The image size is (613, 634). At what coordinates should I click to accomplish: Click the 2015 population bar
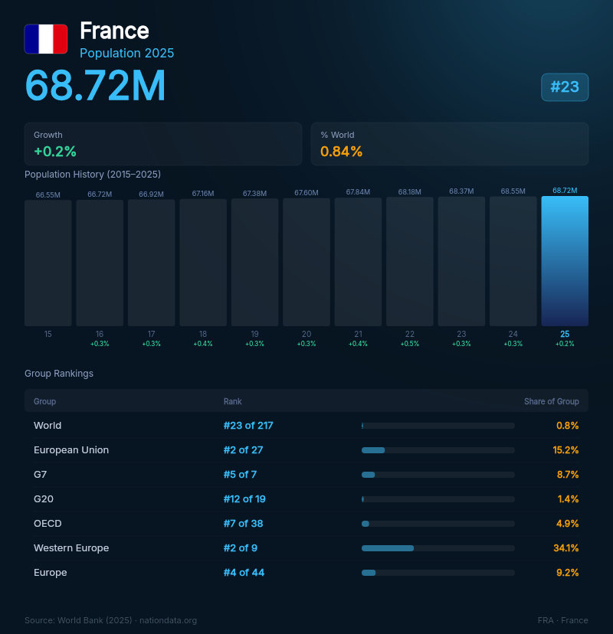(48, 263)
